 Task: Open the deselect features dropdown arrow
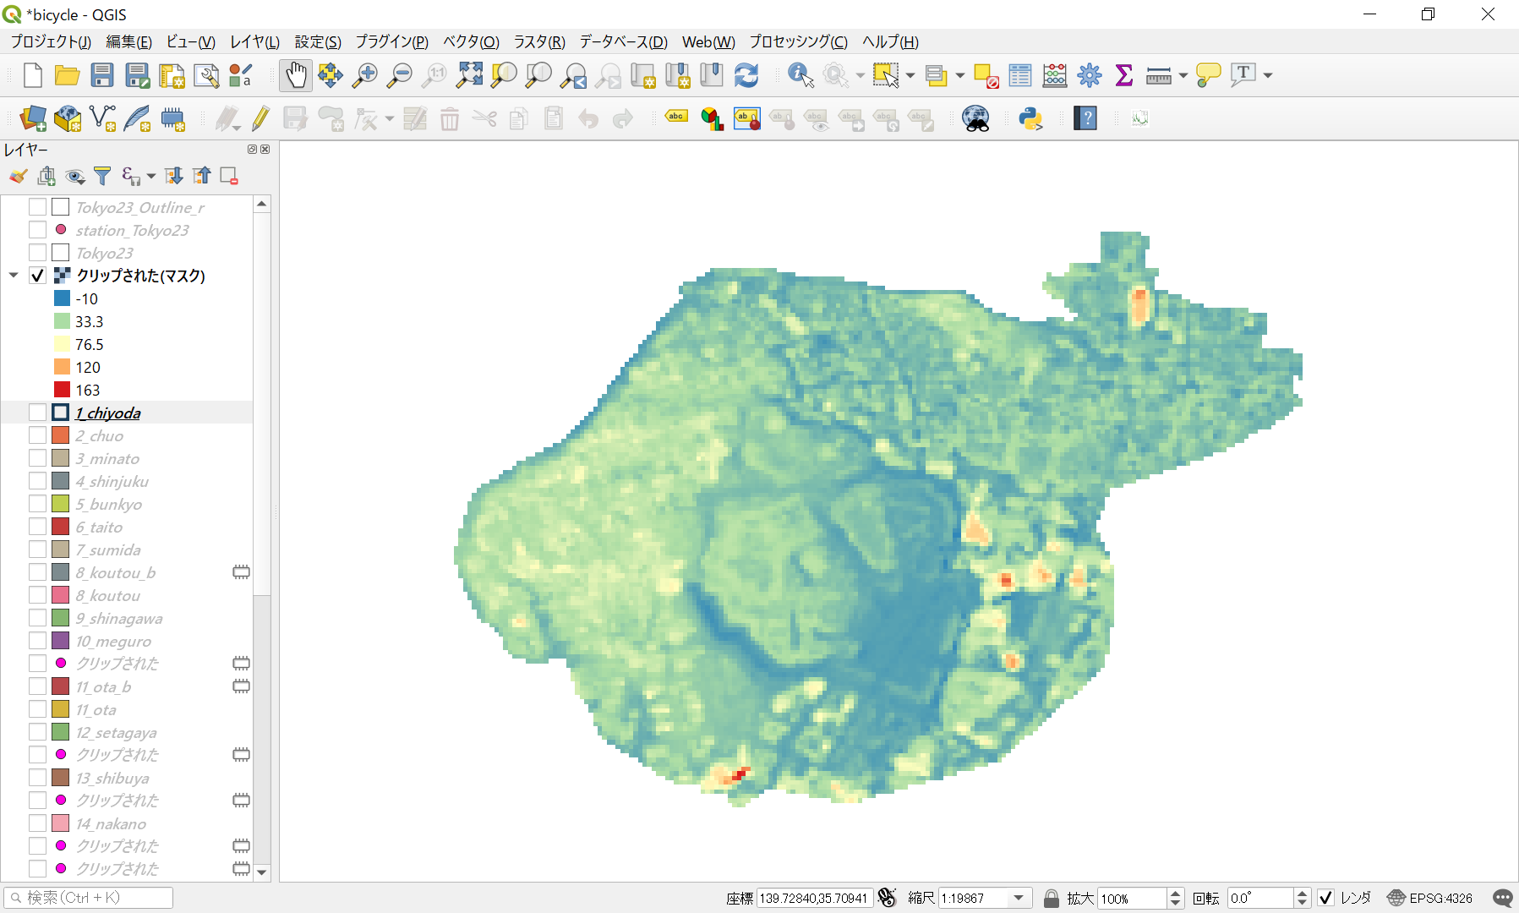click(x=959, y=75)
